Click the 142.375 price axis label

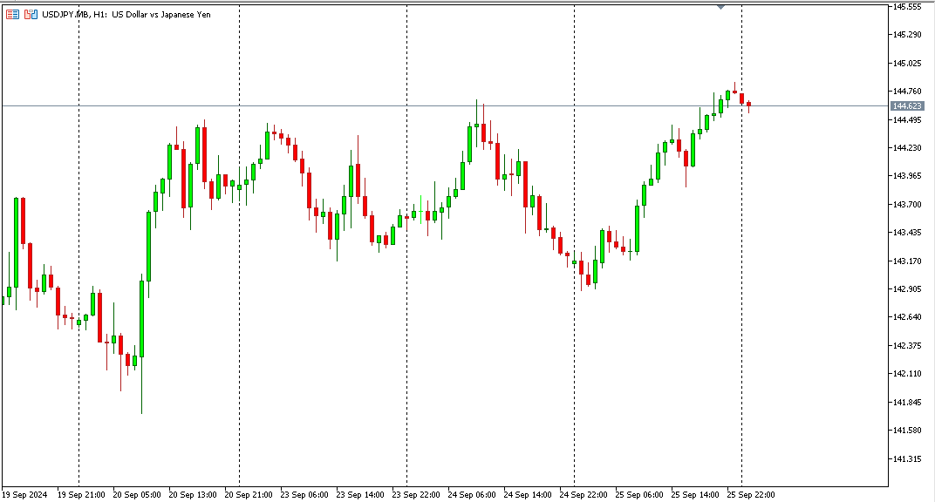point(907,345)
